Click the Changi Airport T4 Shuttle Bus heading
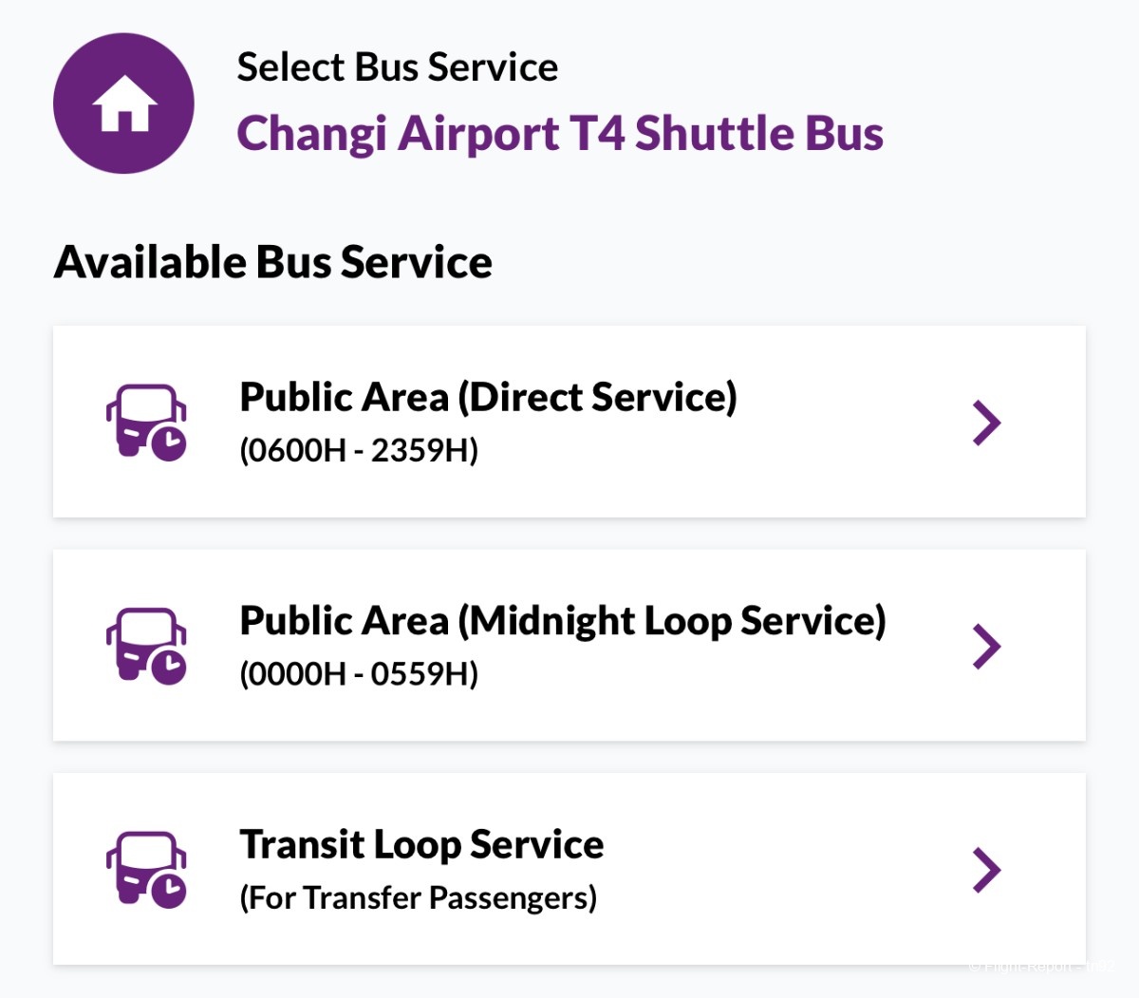This screenshot has width=1139, height=998. tap(560, 133)
